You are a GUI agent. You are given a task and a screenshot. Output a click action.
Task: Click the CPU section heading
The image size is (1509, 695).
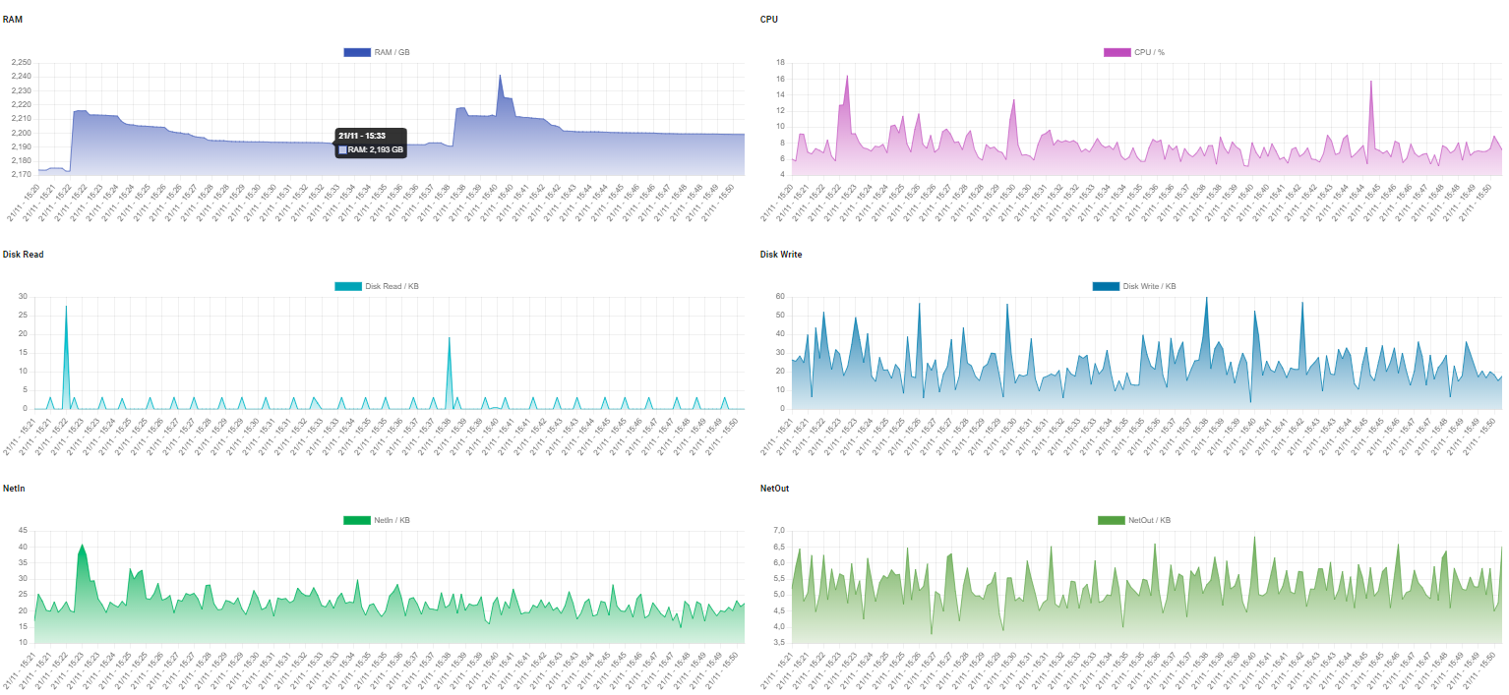[769, 20]
